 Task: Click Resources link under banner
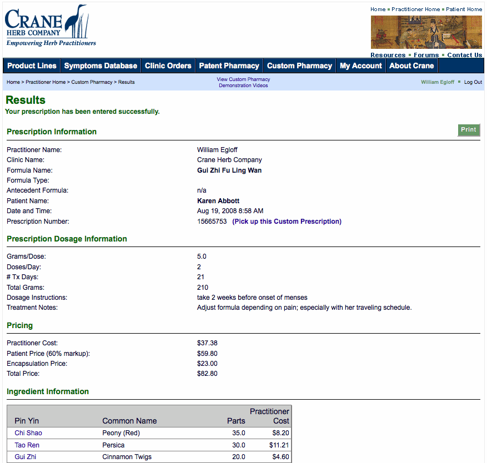pos(388,55)
